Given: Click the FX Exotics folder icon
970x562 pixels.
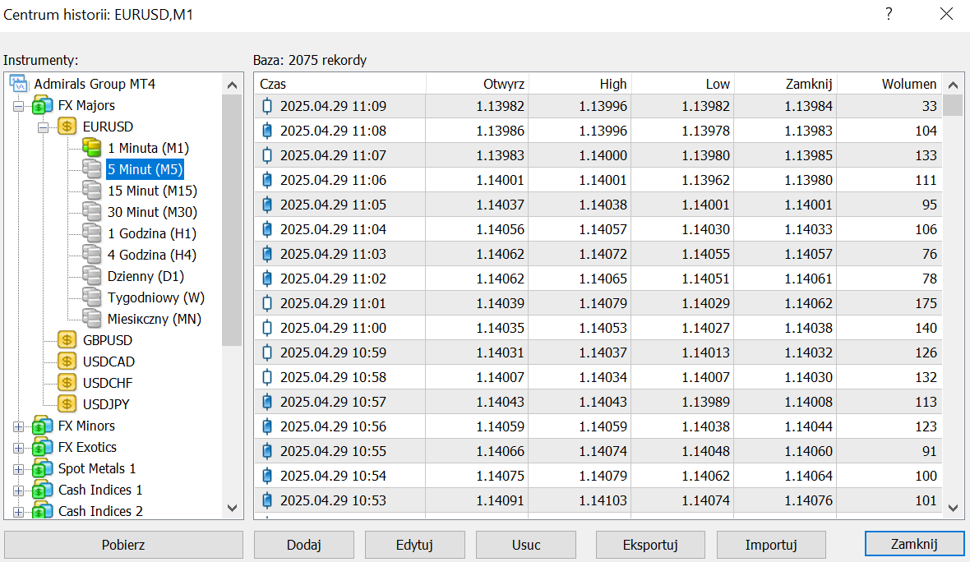Looking at the screenshot, I should click(x=42, y=447).
